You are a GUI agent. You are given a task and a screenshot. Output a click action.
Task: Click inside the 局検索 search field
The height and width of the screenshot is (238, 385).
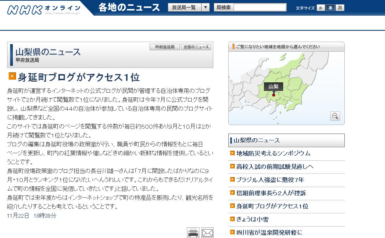click(x=260, y=7)
